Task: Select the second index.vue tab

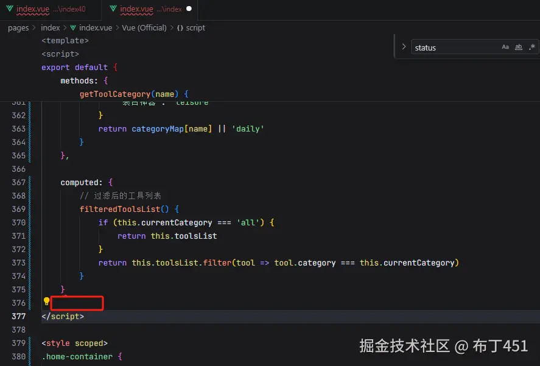Action: pos(146,9)
